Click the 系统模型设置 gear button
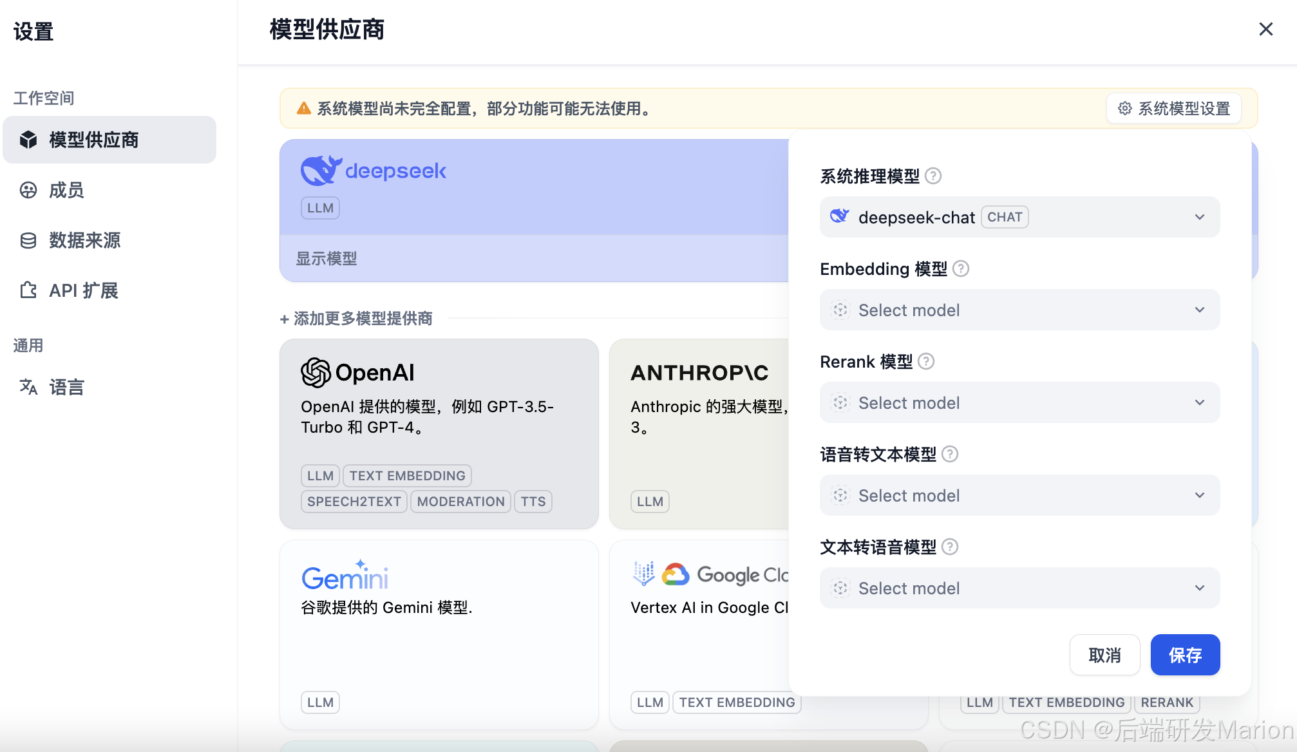The height and width of the screenshot is (752, 1297). tap(1174, 108)
